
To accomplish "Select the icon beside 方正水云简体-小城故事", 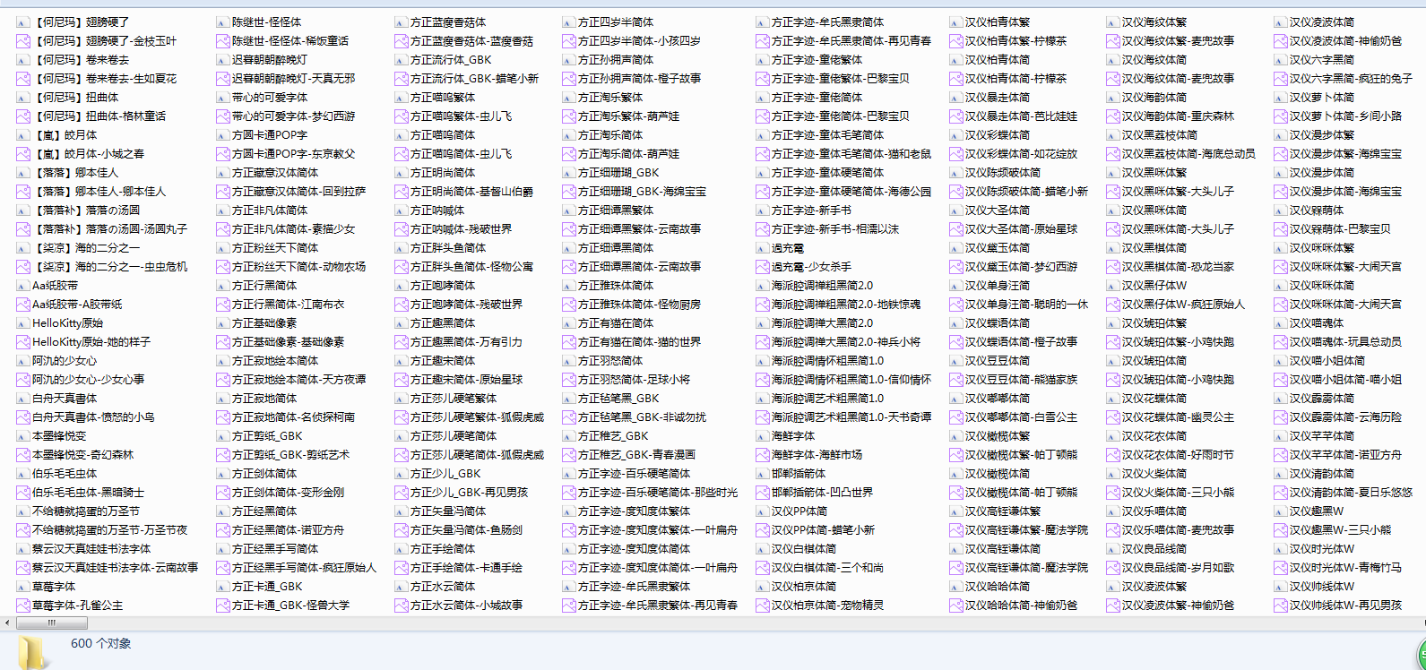I will (402, 606).
